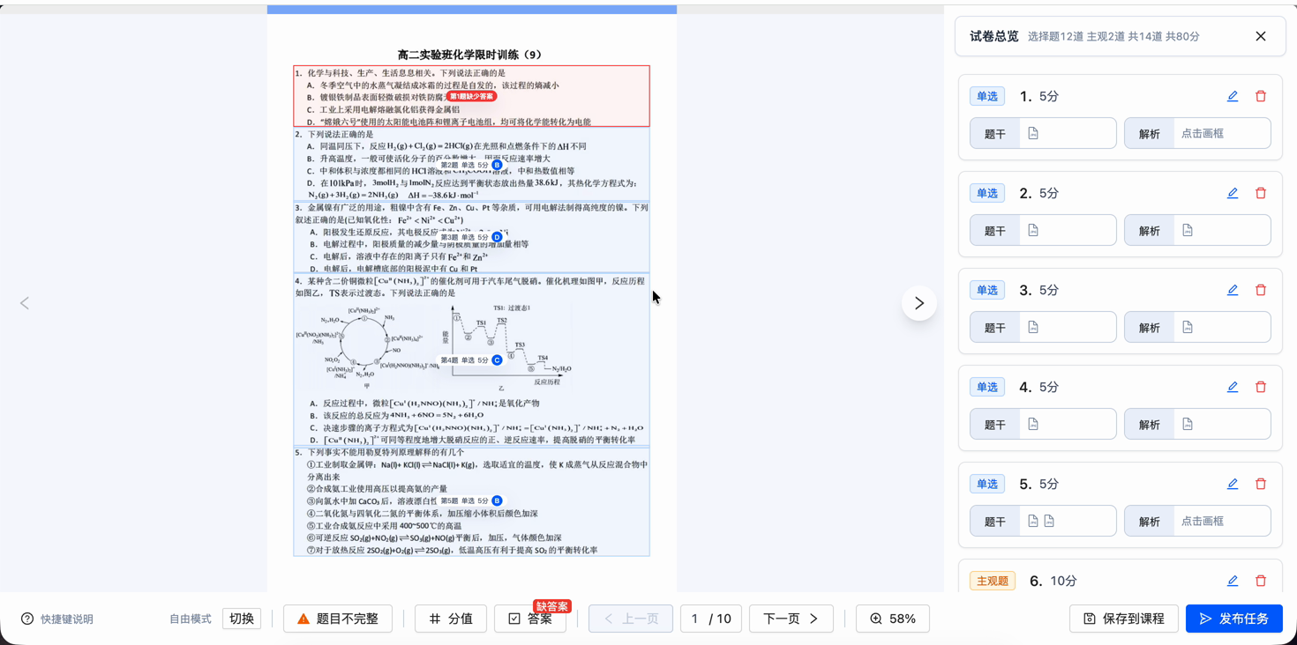Click the 切换 mode switch button
This screenshot has width=1297, height=645.
point(242,619)
